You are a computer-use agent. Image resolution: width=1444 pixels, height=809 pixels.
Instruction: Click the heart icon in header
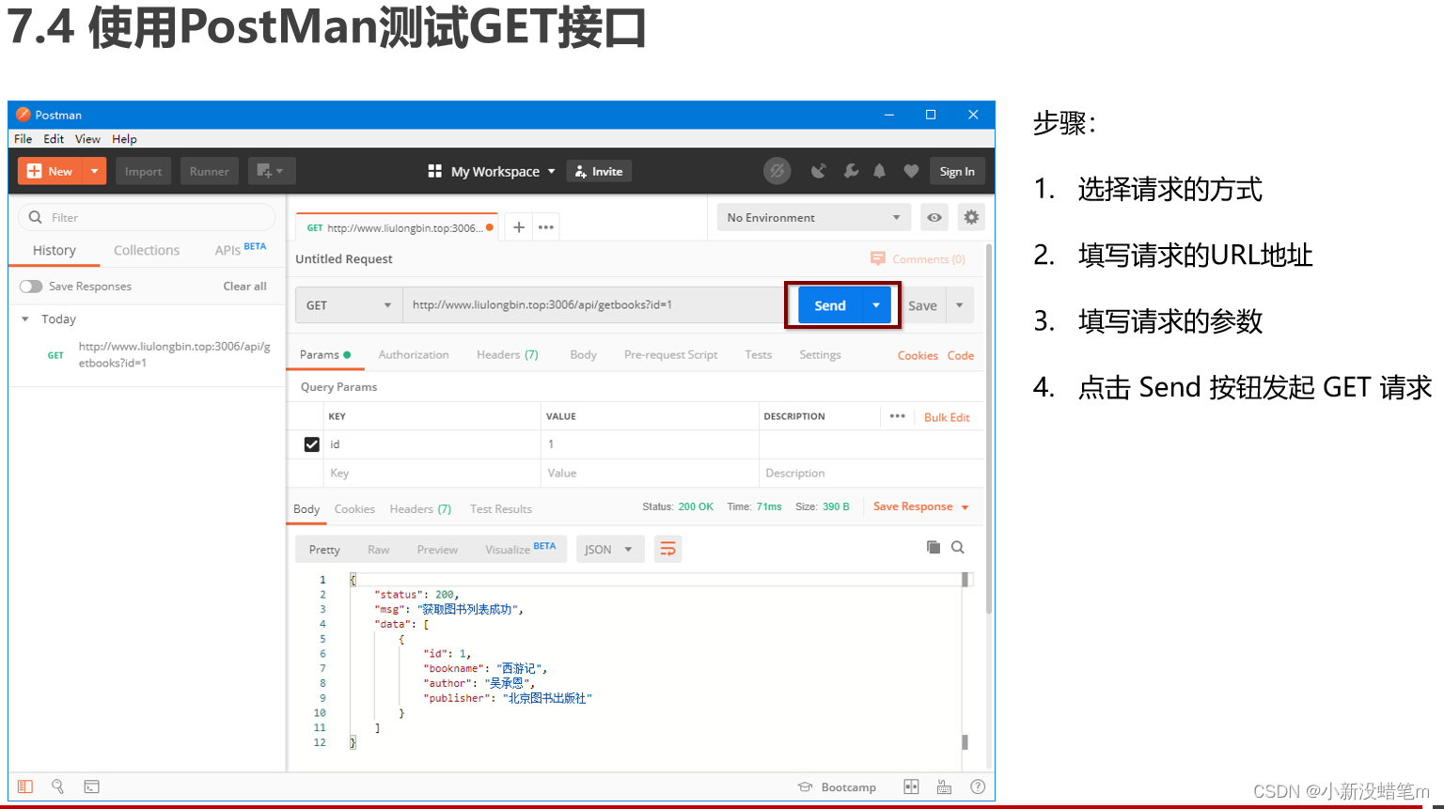pos(911,171)
